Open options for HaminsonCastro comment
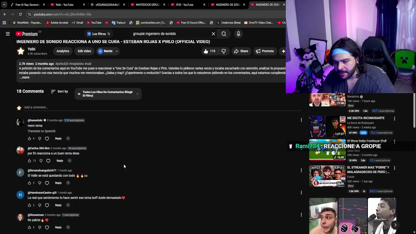Viewport: 416px width, 234px height. pyautogui.click(x=301, y=192)
